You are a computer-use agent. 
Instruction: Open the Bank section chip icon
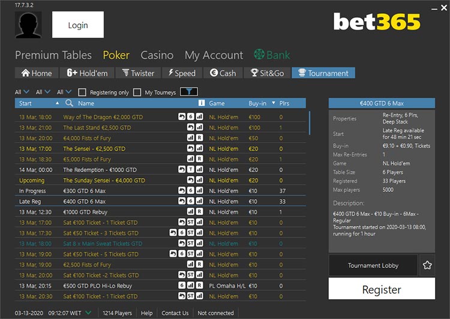click(x=259, y=54)
